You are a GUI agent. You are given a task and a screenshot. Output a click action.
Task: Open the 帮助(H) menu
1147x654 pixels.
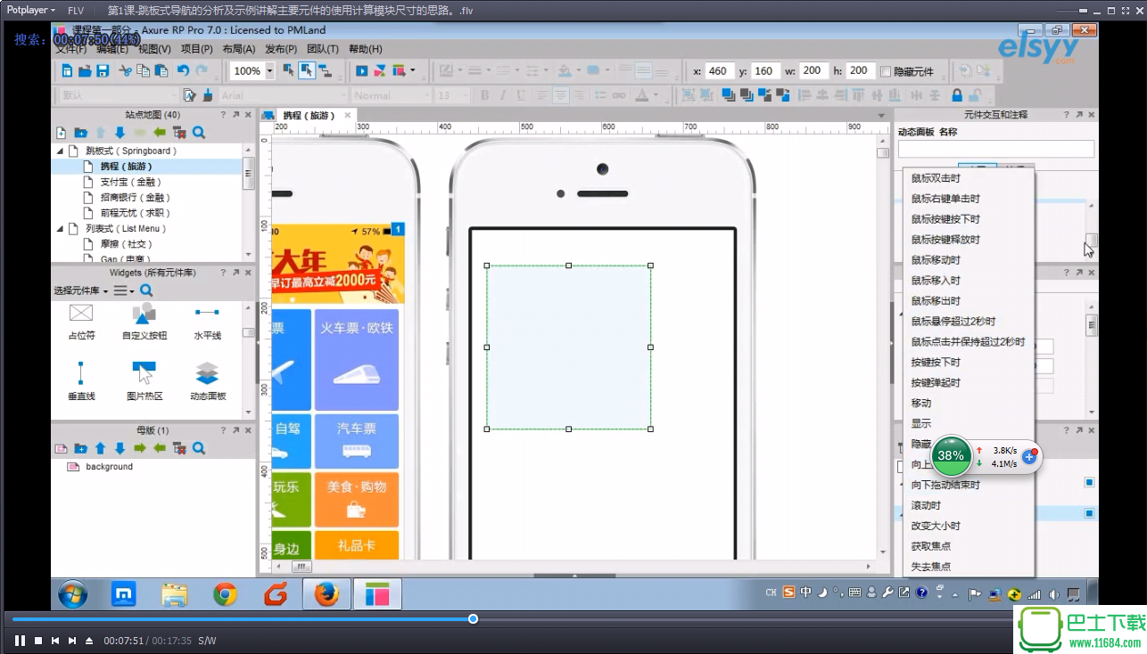click(366, 49)
